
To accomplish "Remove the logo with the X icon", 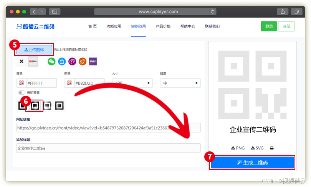I will click(x=22, y=61).
